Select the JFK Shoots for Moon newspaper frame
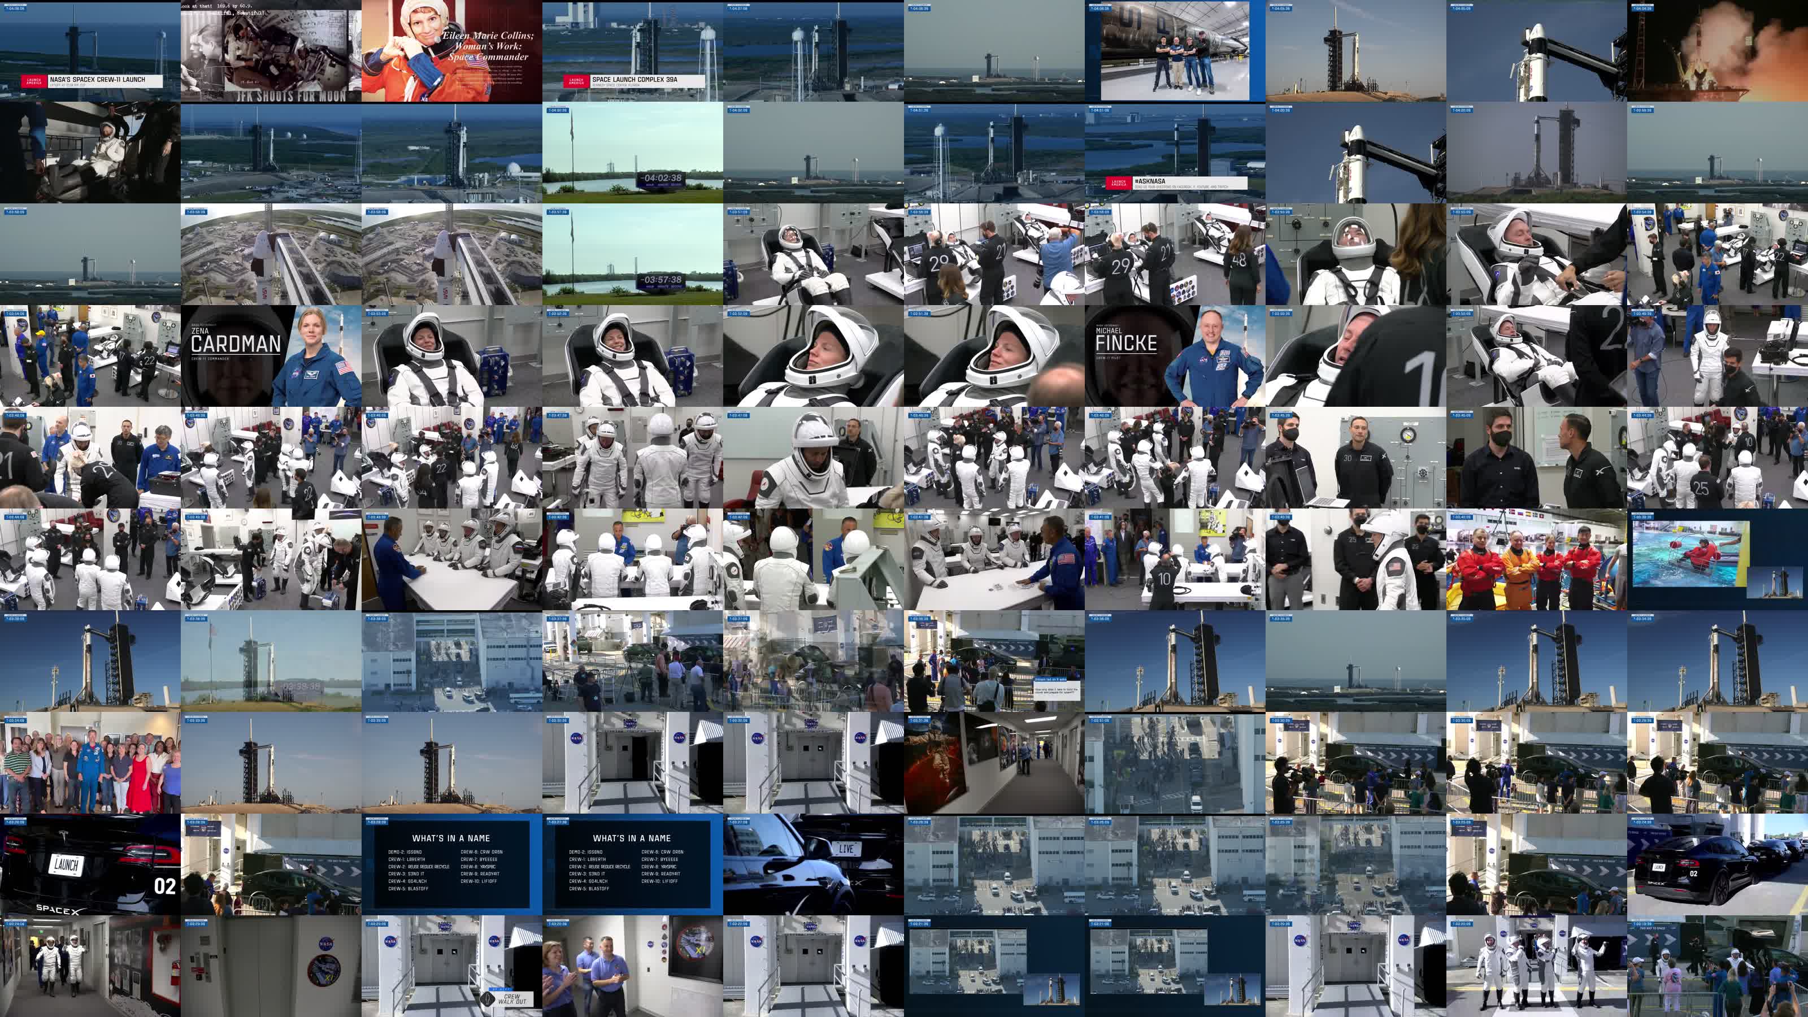 (271, 50)
